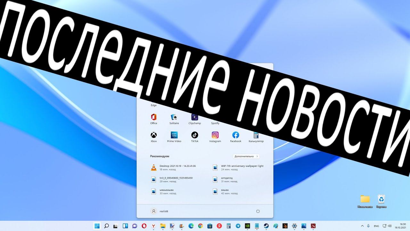The width and height of the screenshot is (410, 231).
Task: Open File Explorer from the taskbar
Action: pyautogui.click(x=163, y=226)
